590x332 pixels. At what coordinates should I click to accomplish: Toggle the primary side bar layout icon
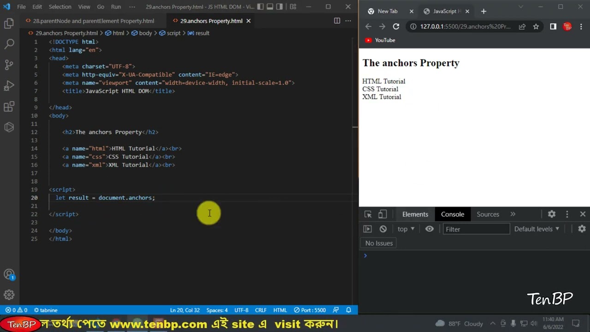point(260,7)
